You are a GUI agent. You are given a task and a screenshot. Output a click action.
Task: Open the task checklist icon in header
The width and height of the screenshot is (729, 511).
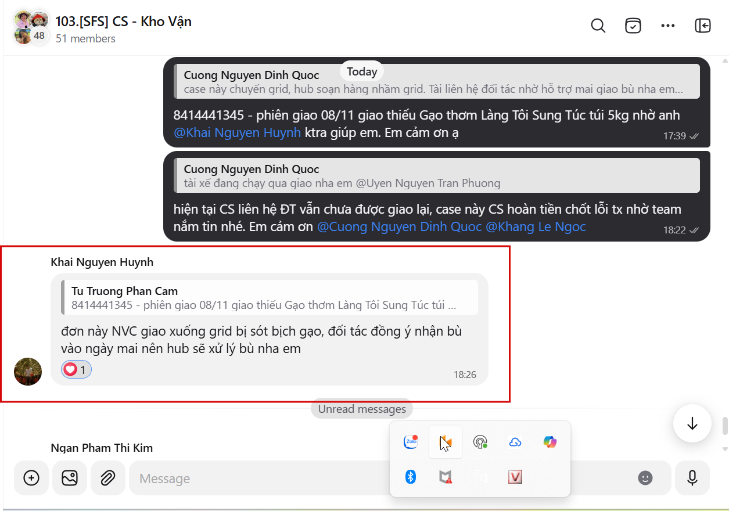[x=633, y=26]
